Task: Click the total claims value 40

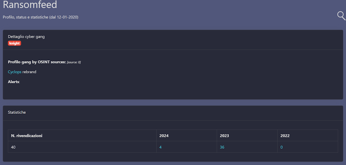Action: point(13,147)
